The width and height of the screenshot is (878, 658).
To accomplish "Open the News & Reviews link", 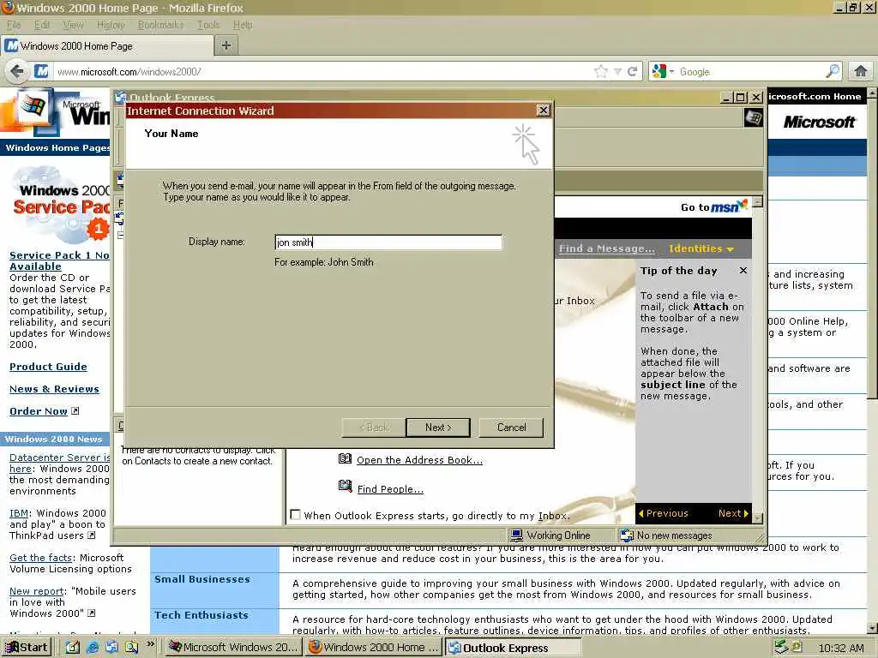I will (x=54, y=389).
